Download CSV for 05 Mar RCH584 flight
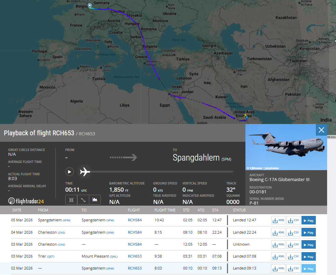The width and height of the screenshot is (336, 275). (293, 220)
